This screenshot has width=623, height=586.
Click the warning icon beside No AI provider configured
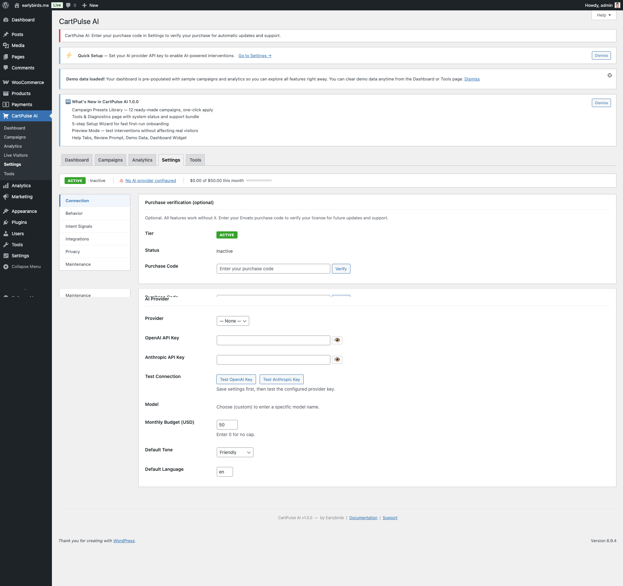(121, 181)
